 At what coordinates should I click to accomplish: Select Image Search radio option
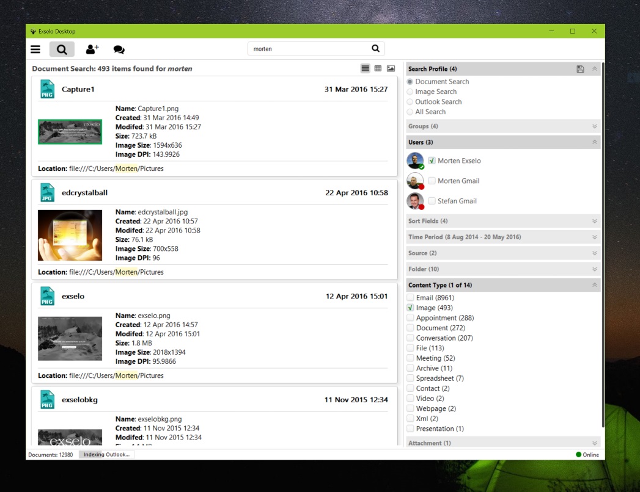click(410, 92)
